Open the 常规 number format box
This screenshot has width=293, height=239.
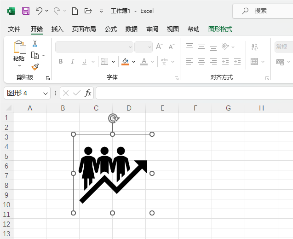tap(284, 47)
